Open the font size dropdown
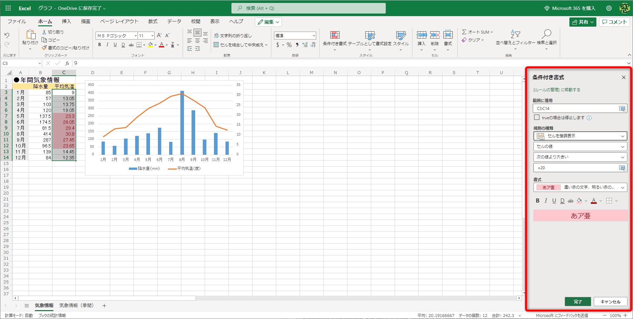 (152, 36)
